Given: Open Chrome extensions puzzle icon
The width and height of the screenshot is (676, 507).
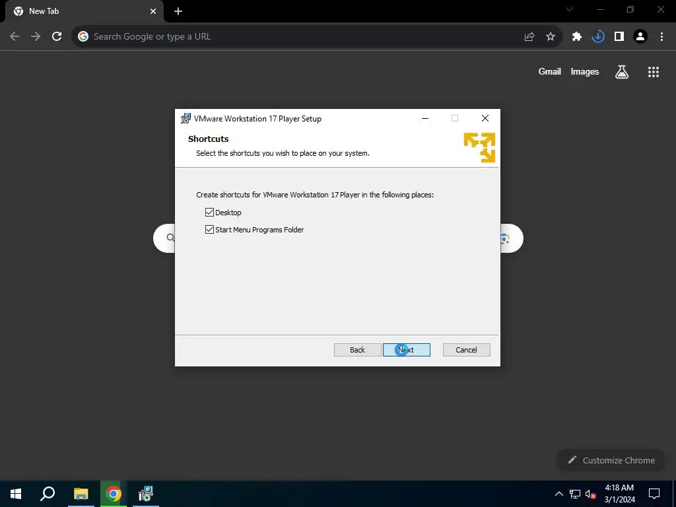Looking at the screenshot, I should (x=577, y=37).
